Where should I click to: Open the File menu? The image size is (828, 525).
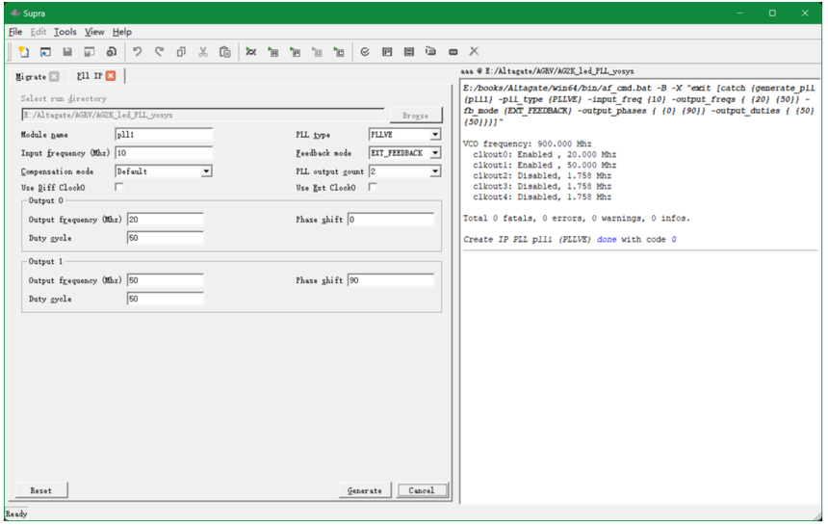tap(15, 32)
